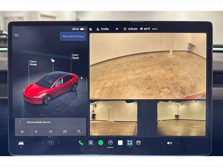Tap Open Trunk label
The height and width of the screenshot is (167, 223).
point(75,56)
